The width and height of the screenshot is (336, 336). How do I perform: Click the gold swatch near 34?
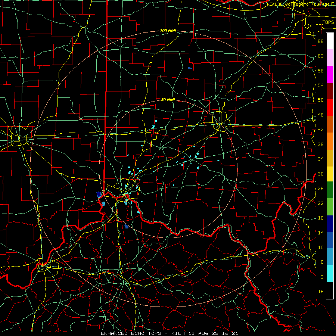point(330,158)
